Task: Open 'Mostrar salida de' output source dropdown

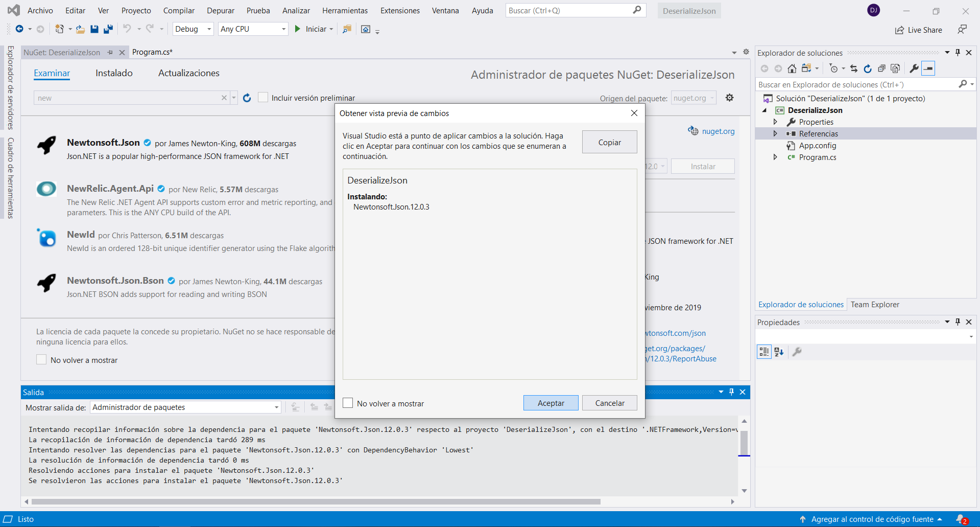Action: click(186, 407)
